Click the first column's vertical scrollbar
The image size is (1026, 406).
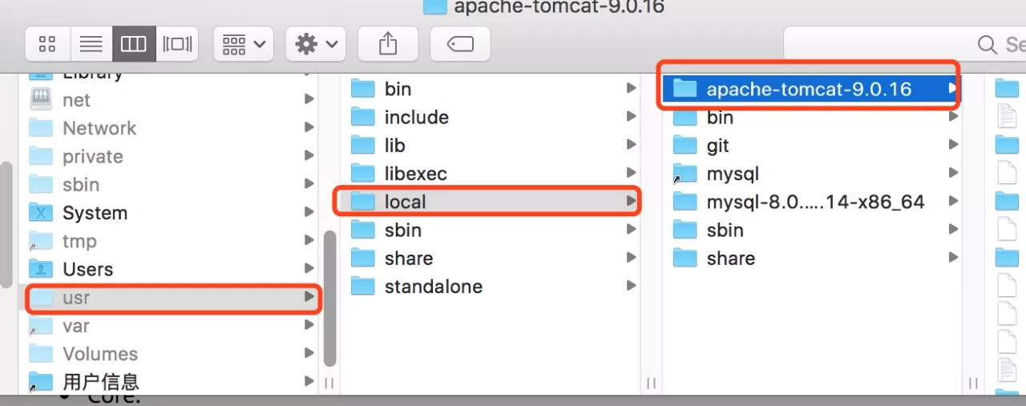[329, 299]
